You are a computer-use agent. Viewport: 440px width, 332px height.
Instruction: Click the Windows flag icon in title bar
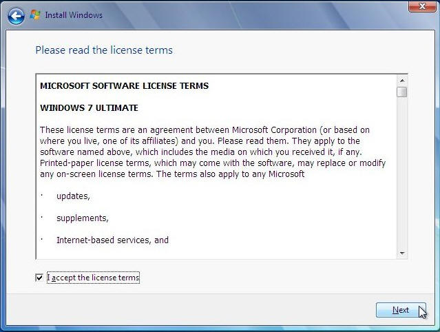pyautogui.click(x=35, y=15)
